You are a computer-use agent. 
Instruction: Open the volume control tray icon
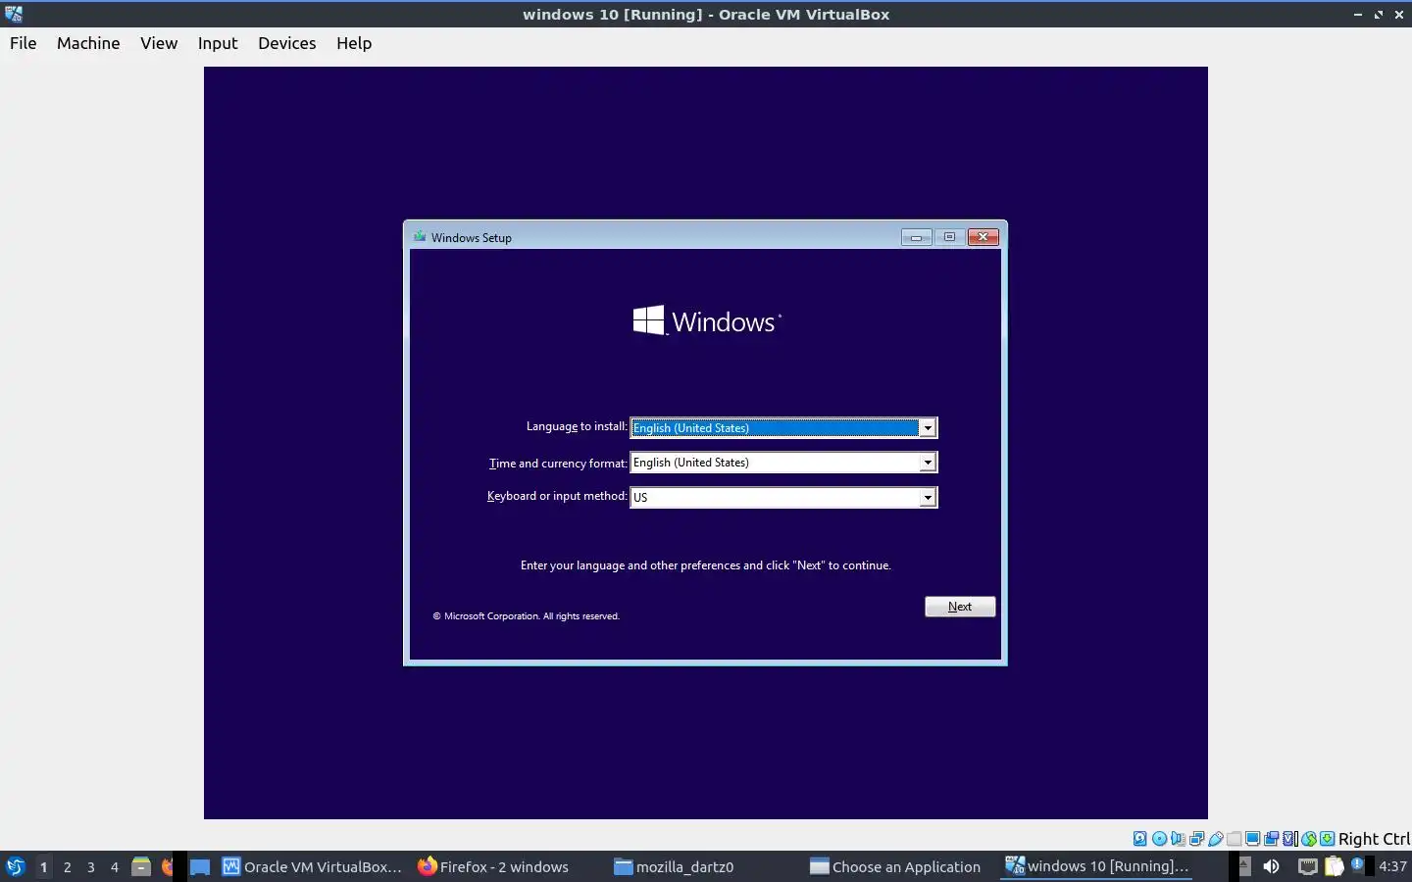pyautogui.click(x=1271, y=866)
